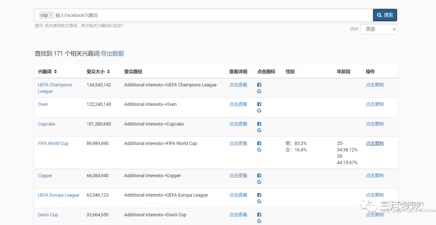Click 点击查看 for Copper
Viewport: 436px width, 225px height.
pos(238,175)
